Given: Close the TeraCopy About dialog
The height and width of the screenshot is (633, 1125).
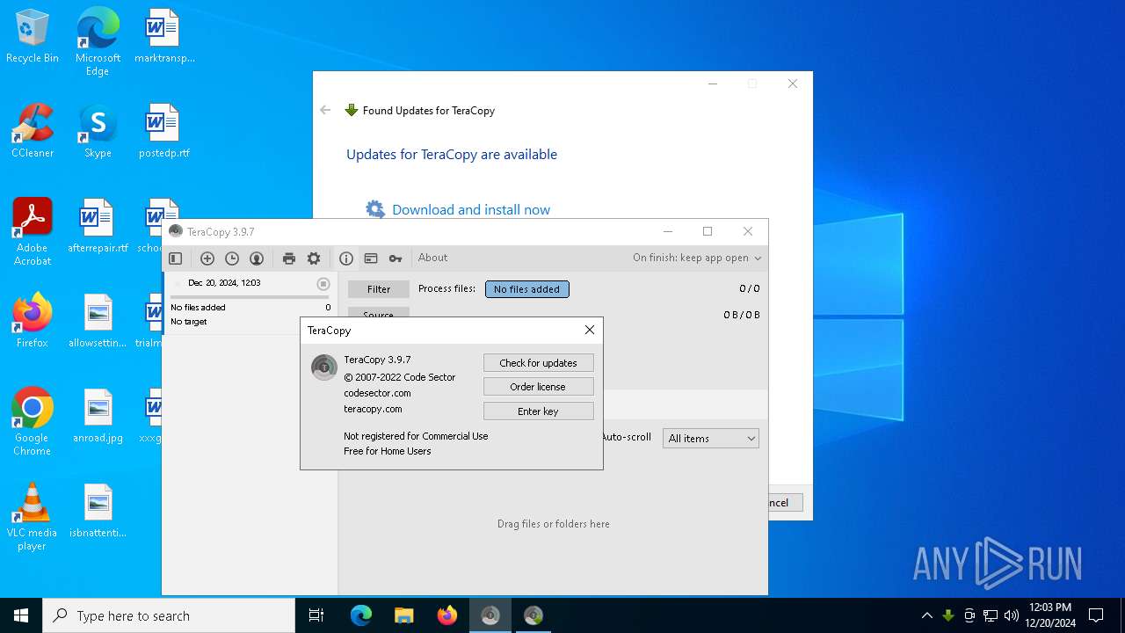Looking at the screenshot, I should click(590, 331).
